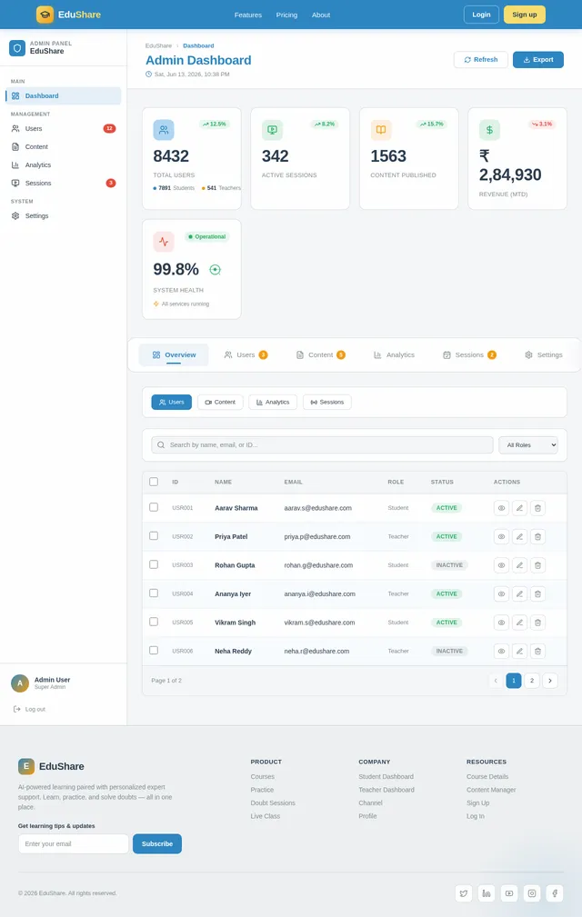582x917 pixels.
Task: Switch to the Users tab with badge
Action: coord(246,355)
